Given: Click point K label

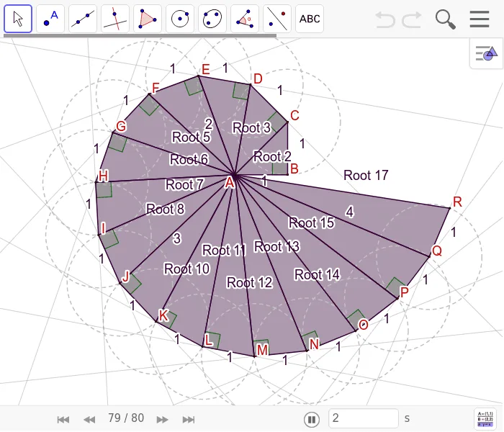Looking at the screenshot, I should tap(163, 315).
